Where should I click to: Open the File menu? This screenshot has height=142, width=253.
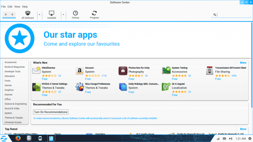[3, 7]
